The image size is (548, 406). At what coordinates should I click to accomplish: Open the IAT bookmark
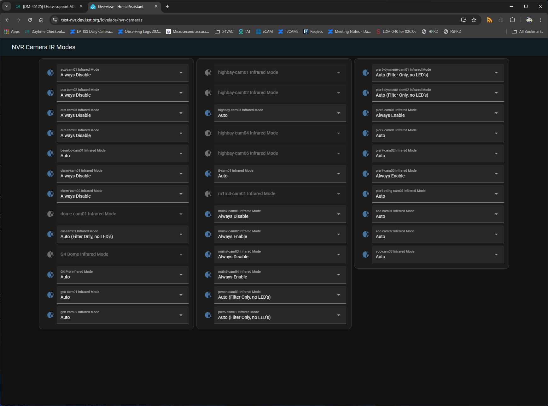pyautogui.click(x=245, y=32)
